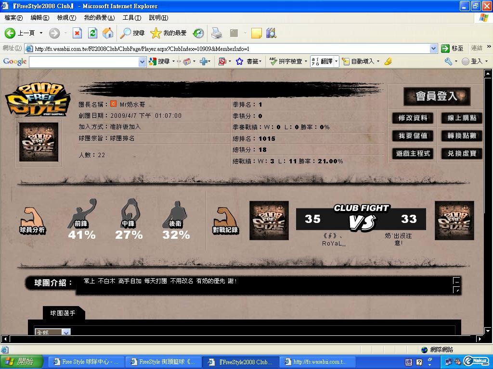493x369 pixels.
Task: Click the 翻譯 translate button
Action: 322,61
